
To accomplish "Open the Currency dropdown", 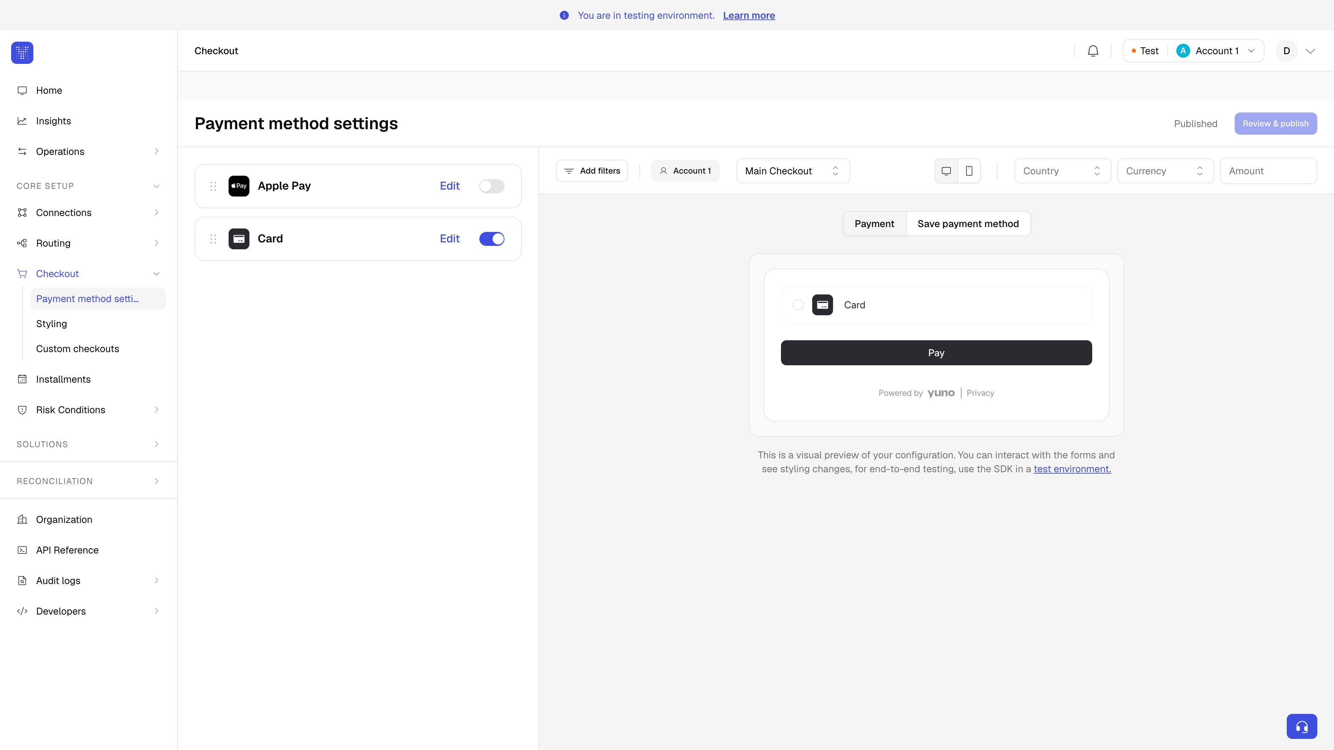I will (x=1165, y=171).
